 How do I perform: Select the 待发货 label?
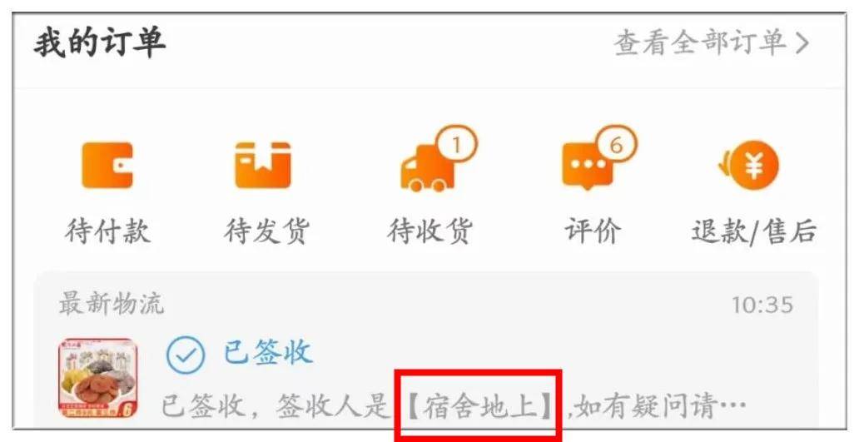pyautogui.click(x=266, y=231)
